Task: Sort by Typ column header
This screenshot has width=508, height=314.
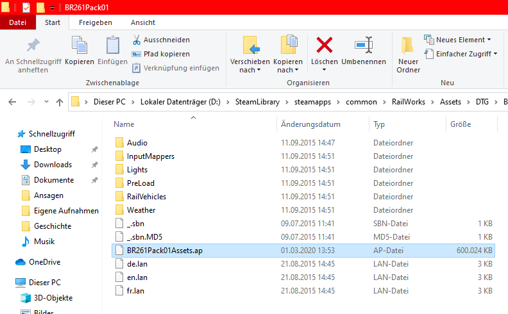Action: [x=379, y=124]
